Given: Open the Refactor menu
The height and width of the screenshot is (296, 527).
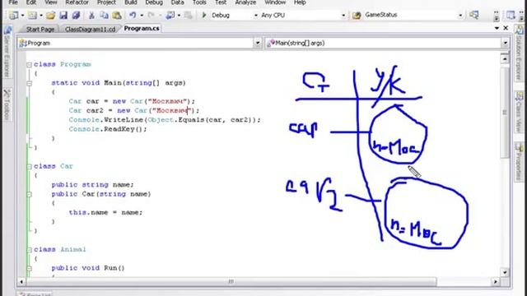Looking at the screenshot, I should click(x=77, y=2).
